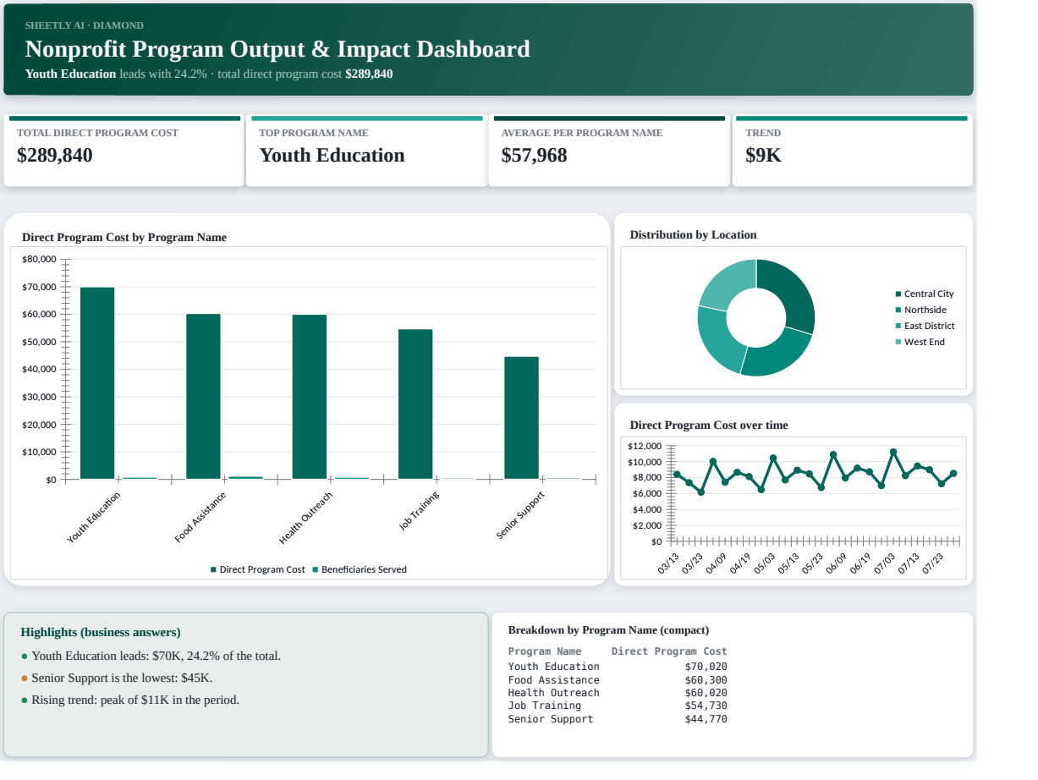Click the Northside legend color swatch
1038x780 pixels.
pos(898,310)
